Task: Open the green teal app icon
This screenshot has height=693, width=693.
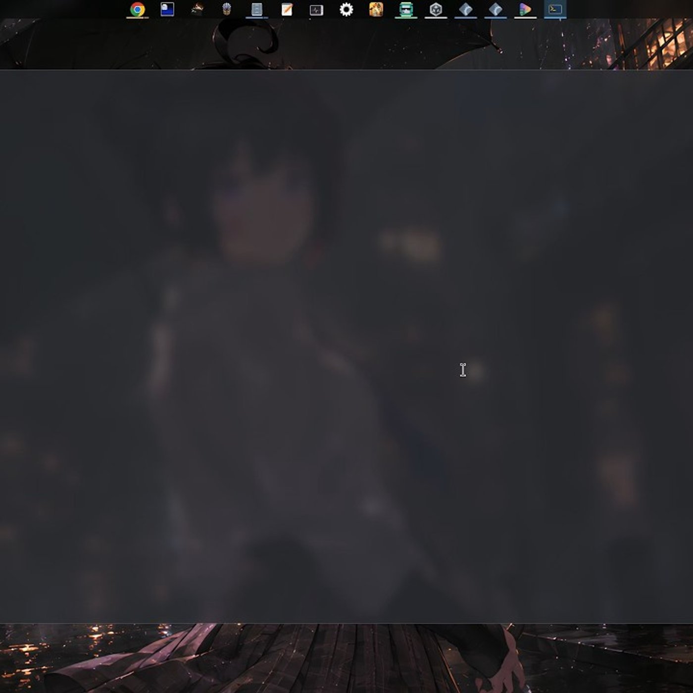Action: (x=406, y=9)
